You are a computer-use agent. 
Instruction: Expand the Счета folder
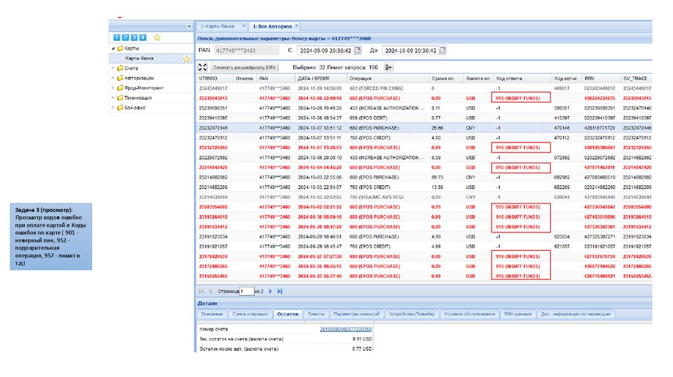point(112,68)
